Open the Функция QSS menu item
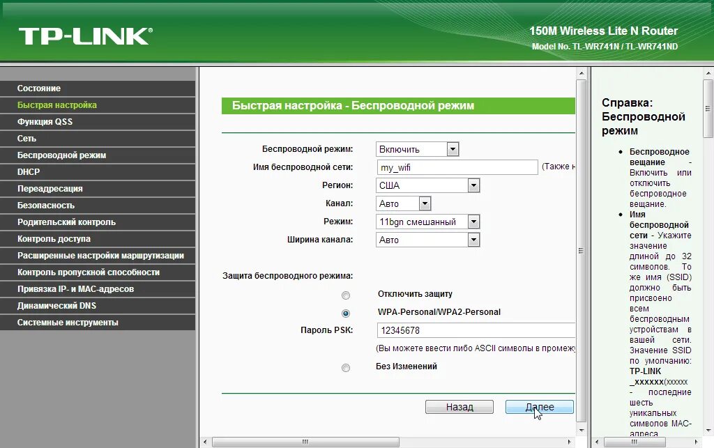This screenshot has height=448, width=714. (98, 122)
